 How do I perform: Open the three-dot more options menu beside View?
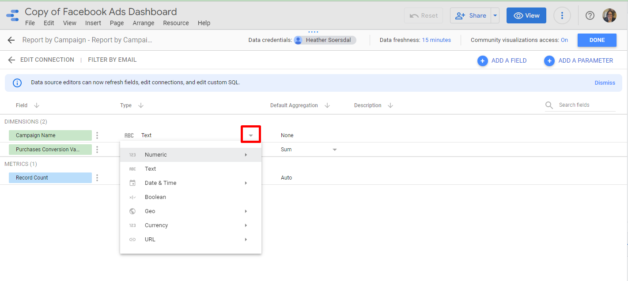click(562, 15)
